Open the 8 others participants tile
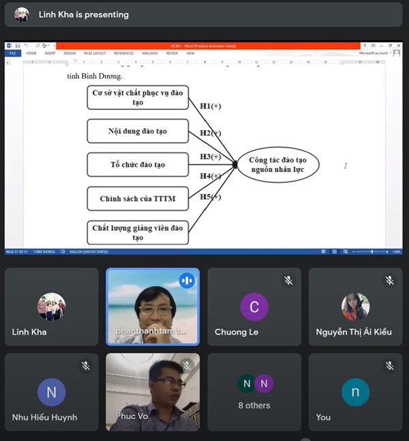 254,392
